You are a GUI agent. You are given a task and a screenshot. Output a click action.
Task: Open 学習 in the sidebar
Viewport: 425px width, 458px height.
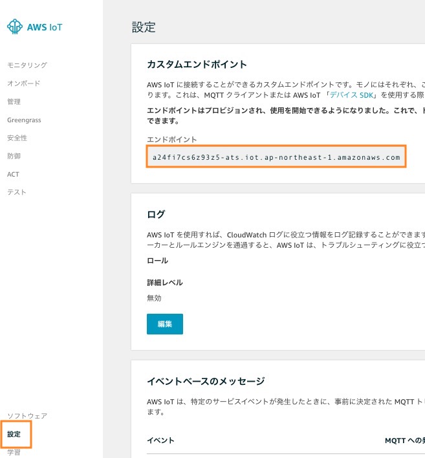(x=14, y=452)
